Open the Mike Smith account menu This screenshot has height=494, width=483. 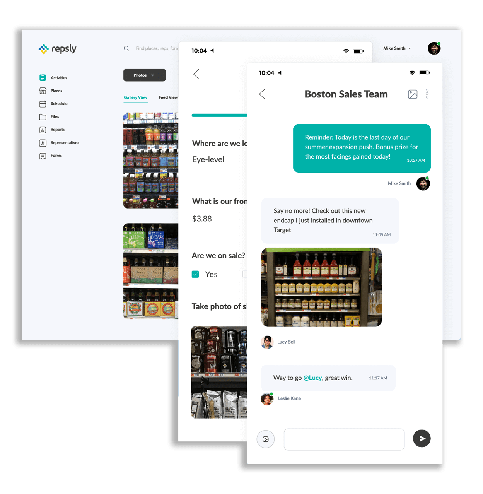(x=397, y=48)
